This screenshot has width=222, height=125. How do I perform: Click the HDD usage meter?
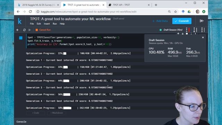tap(203, 30)
